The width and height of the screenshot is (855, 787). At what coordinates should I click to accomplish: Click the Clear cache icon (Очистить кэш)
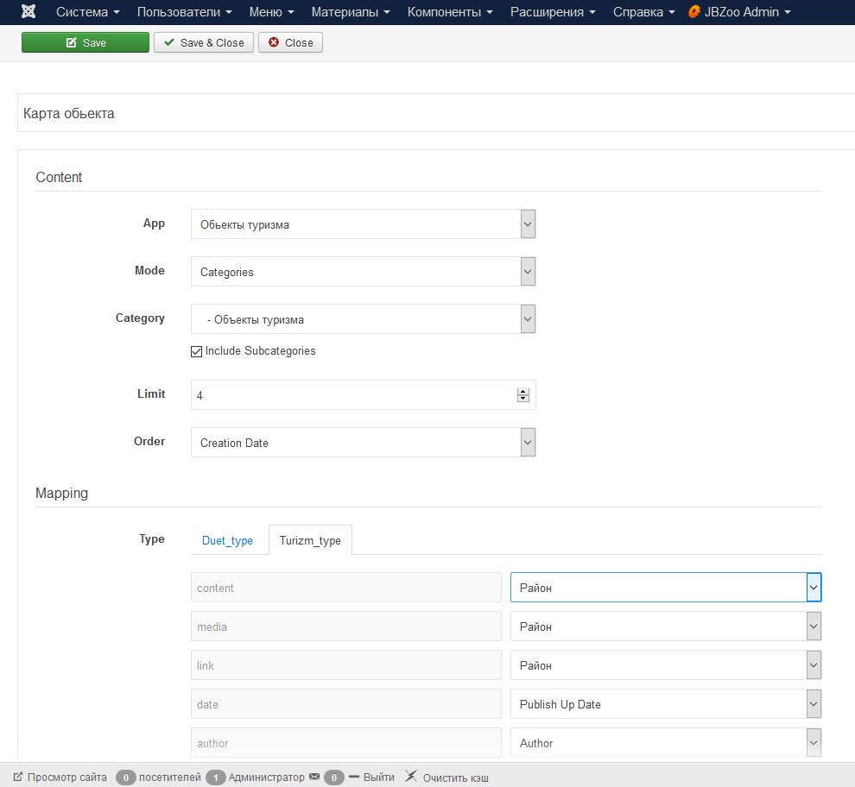coord(411,777)
